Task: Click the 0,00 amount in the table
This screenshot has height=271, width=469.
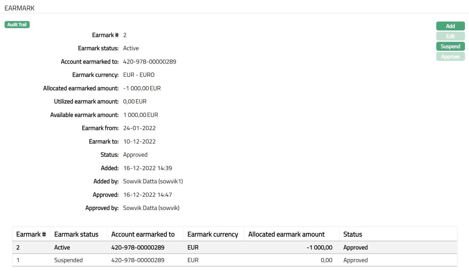Action: coord(326,260)
